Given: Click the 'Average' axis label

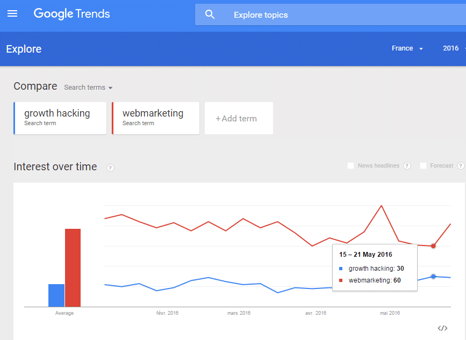Looking at the screenshot, I should (64, 313).
